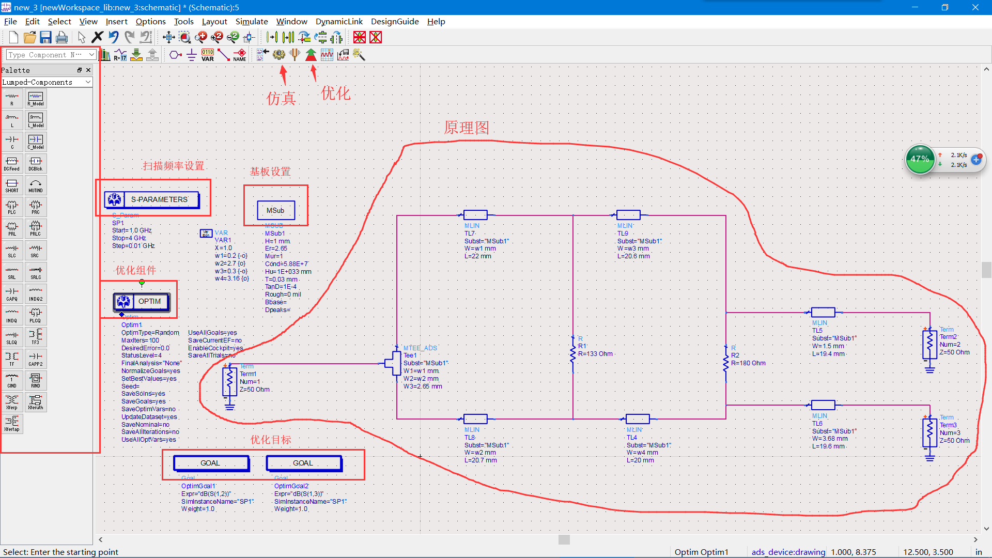This screenshot has height=558, width=992.
Task: Click the Tune Parameters tuning-fork icon
Action: click(295, 55)
